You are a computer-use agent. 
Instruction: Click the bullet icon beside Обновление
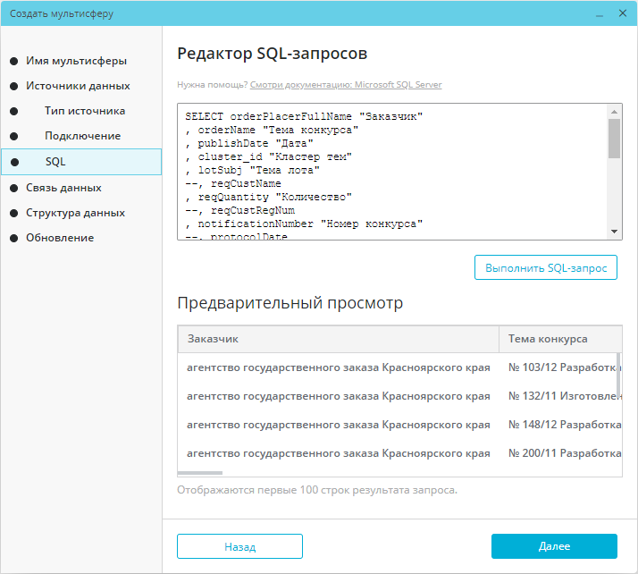(13, 238)
